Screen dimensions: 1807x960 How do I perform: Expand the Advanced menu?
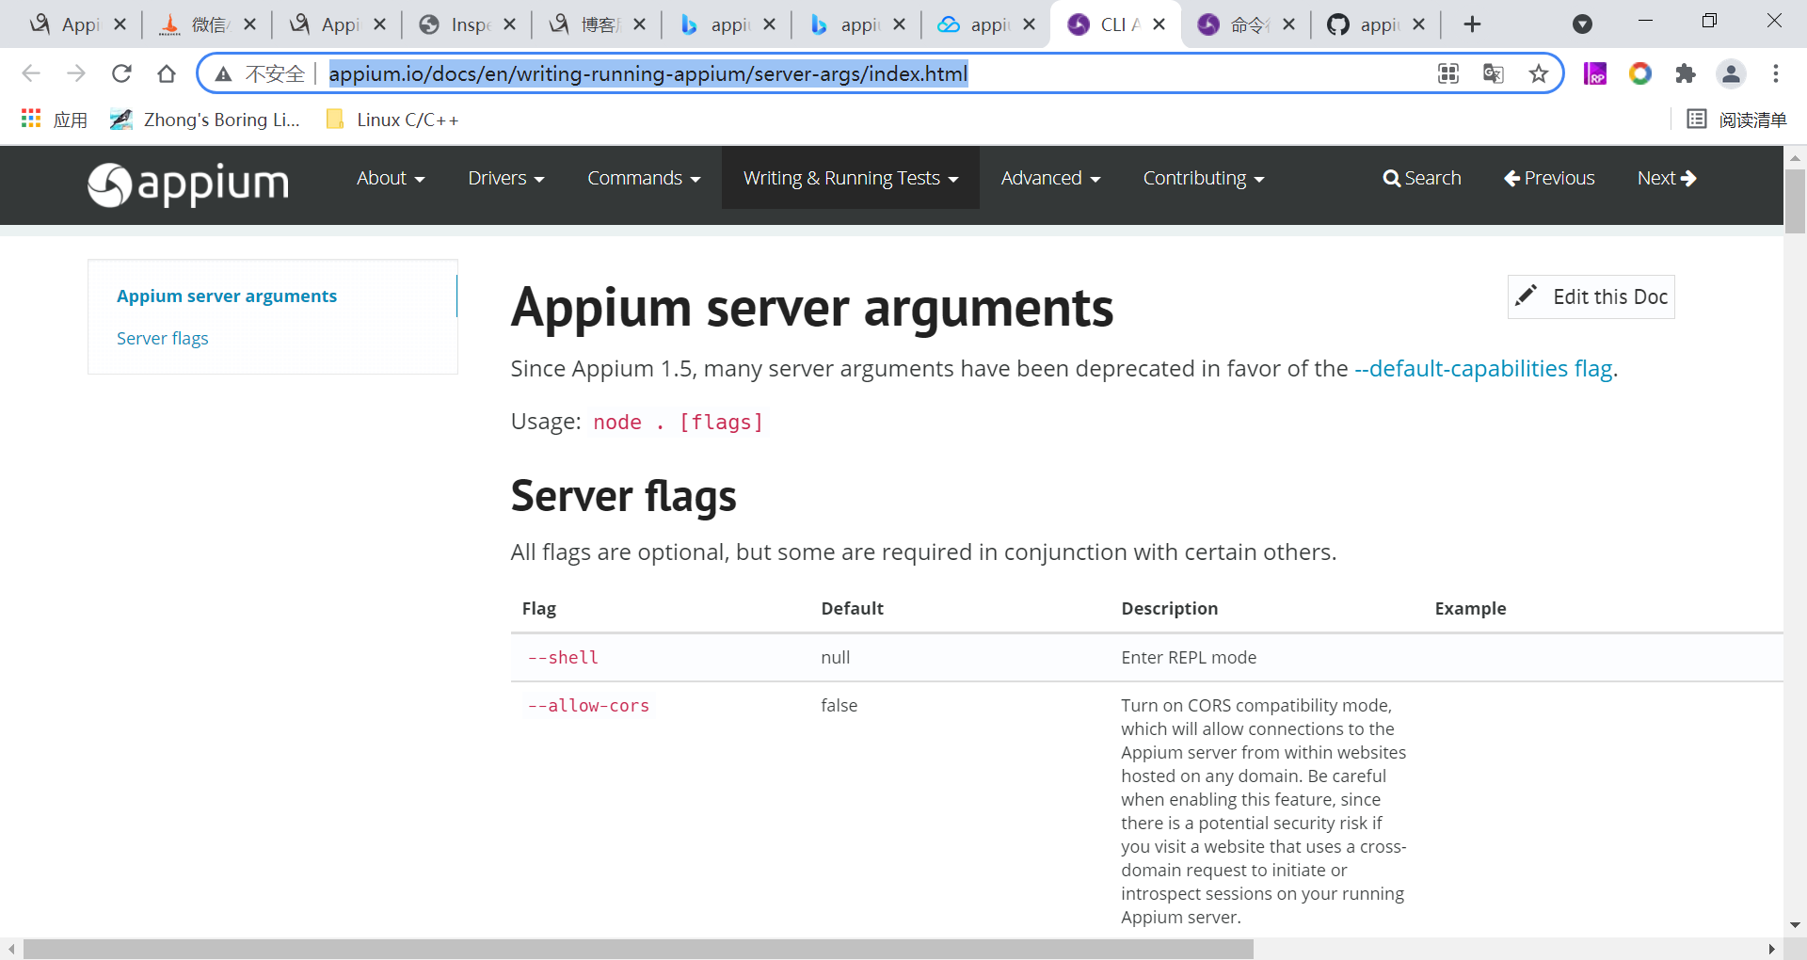point(1050,178)
